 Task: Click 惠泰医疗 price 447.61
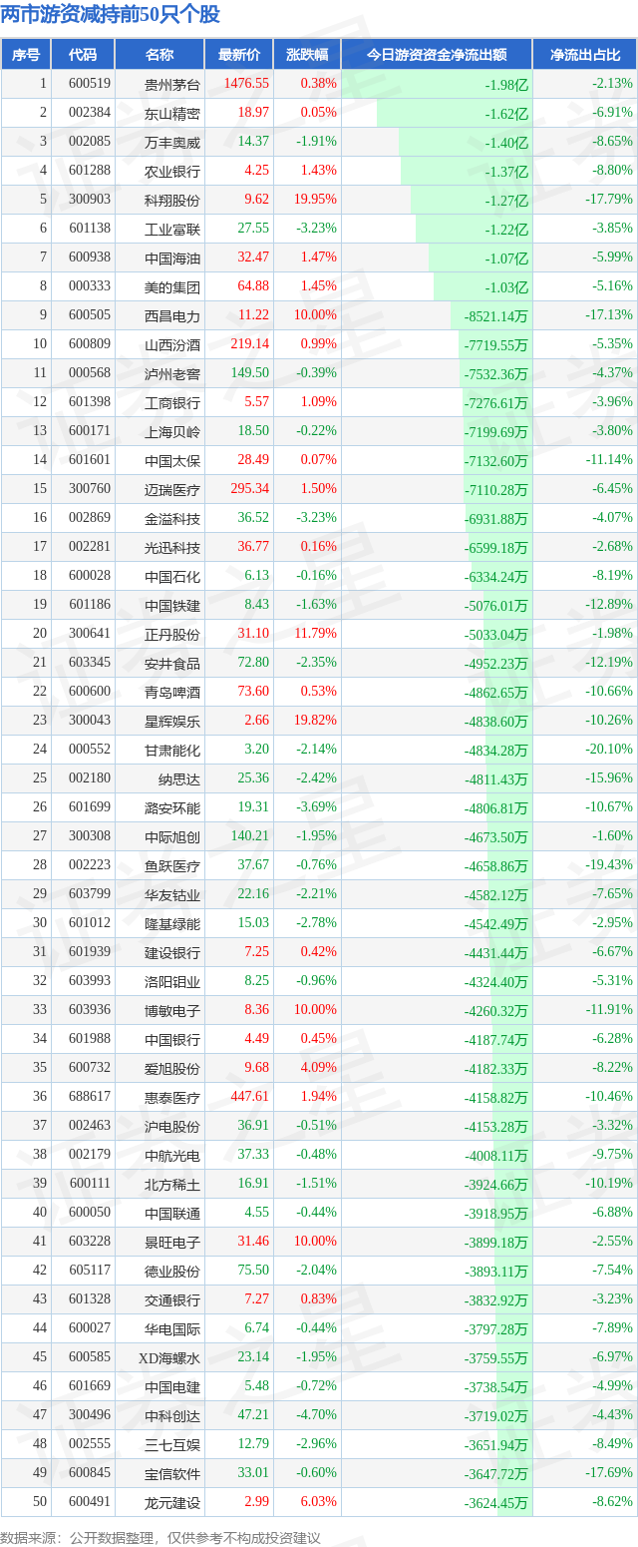click(x=249, y=1097)
